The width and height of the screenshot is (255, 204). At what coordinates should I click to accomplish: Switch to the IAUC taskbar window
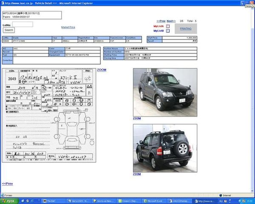pos(179,201)
